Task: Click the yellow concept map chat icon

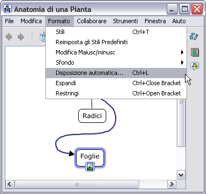Action: click(195, 66)
